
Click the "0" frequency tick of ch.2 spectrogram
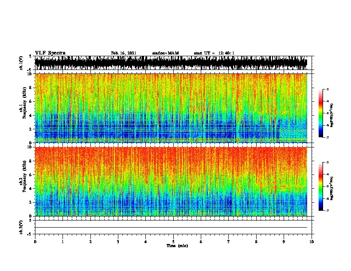coord(31,216)
